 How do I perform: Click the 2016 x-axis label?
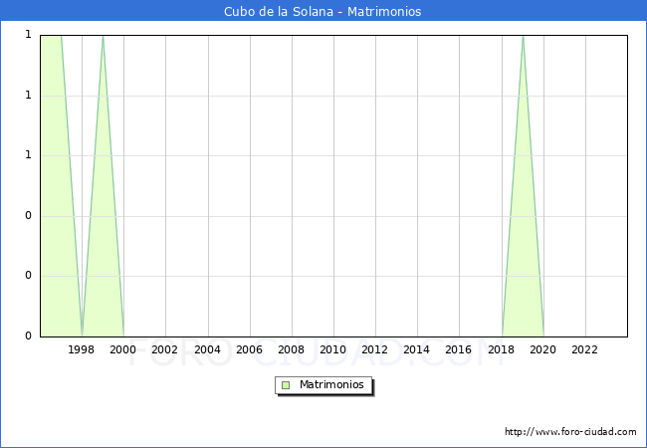pyautogui.click(x=459, y=349)
